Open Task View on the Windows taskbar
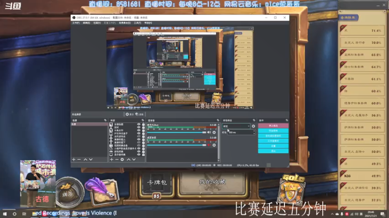The width and height of the screenshot is (389, 218). (24, 214)
